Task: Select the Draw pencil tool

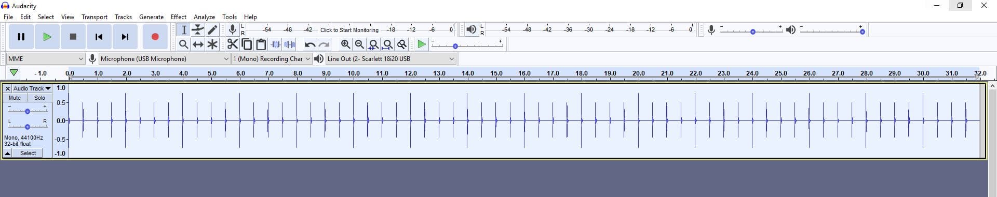Action: 212,30
